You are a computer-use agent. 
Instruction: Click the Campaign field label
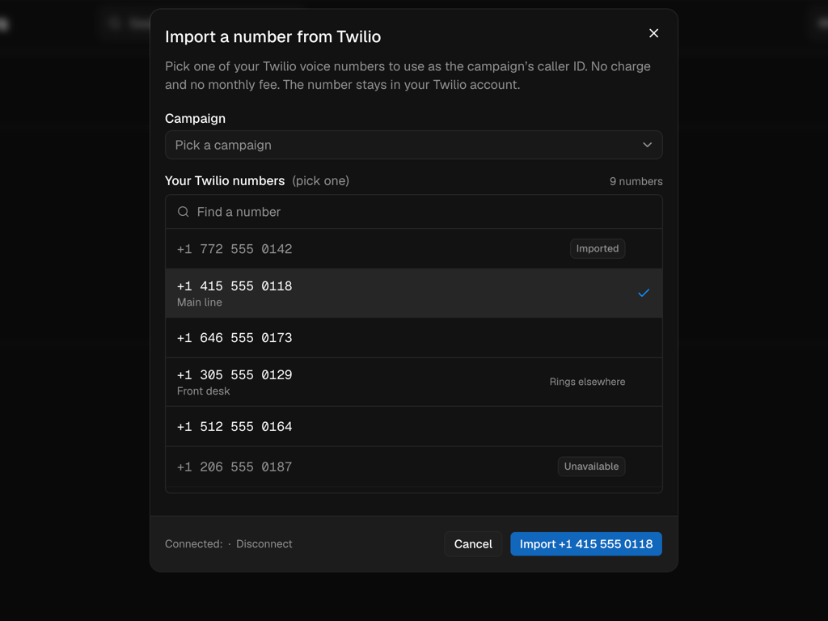pos(195,118)
